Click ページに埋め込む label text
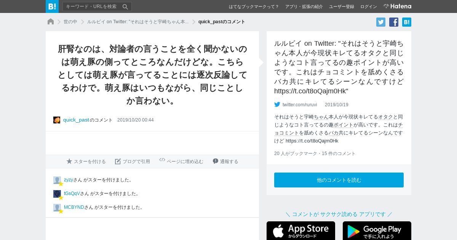This screenshot has width=457, height=240. click(x=185, y=162)
